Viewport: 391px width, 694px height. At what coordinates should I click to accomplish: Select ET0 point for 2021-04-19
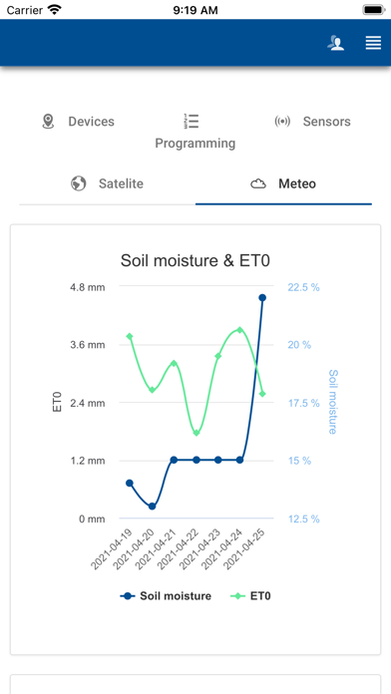pos(130,336)
